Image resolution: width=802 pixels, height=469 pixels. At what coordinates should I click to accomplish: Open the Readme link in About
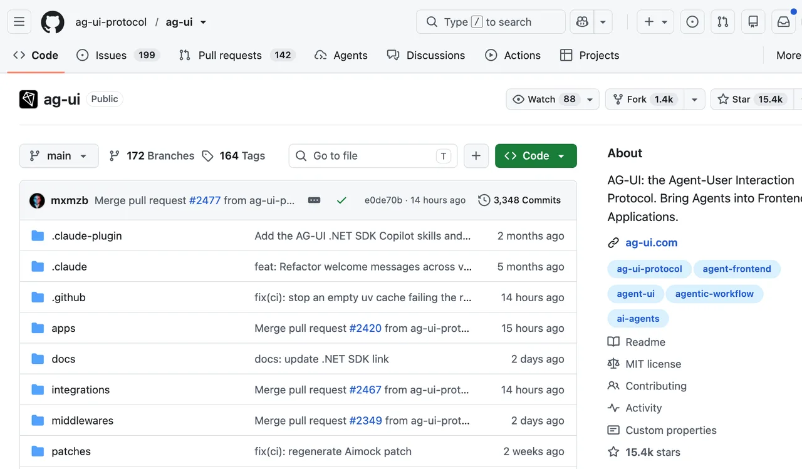(637, 342)
